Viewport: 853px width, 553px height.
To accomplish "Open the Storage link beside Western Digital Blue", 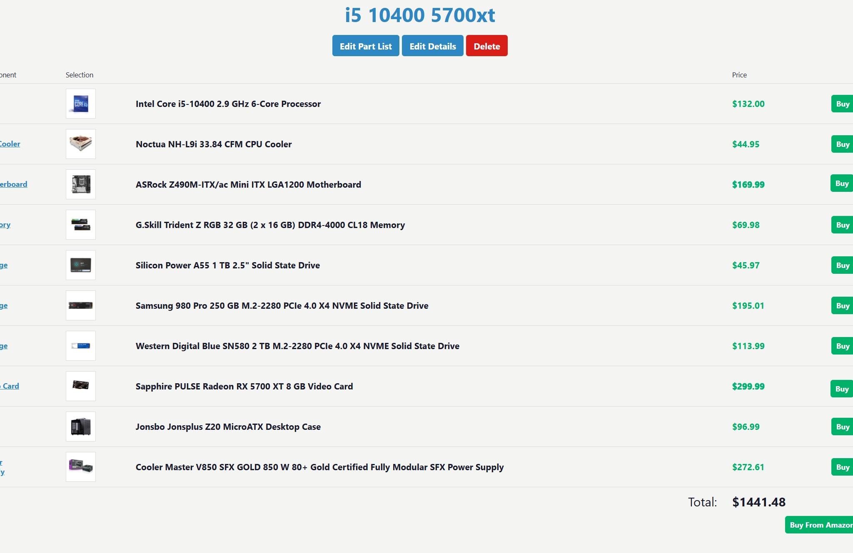I will tap(4, 346).
